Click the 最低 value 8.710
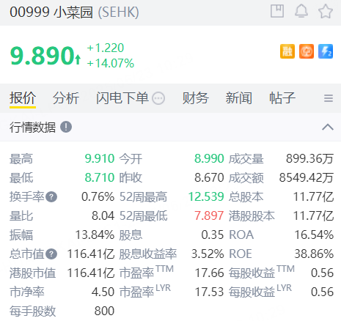This screenshot has width=341, height=321. pyautogui.click(x=100, y=177)
